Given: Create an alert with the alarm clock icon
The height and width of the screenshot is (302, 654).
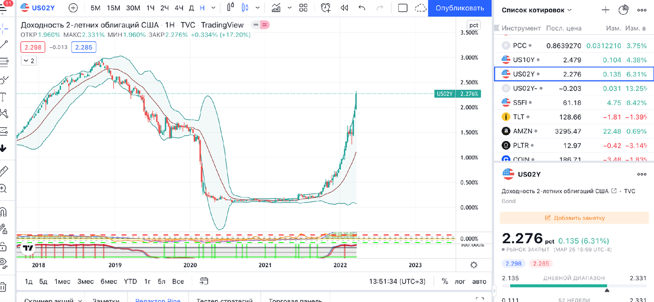Looking at the screenshot, I should point(325,8).
